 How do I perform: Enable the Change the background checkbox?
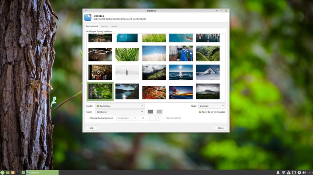[88, 118]
